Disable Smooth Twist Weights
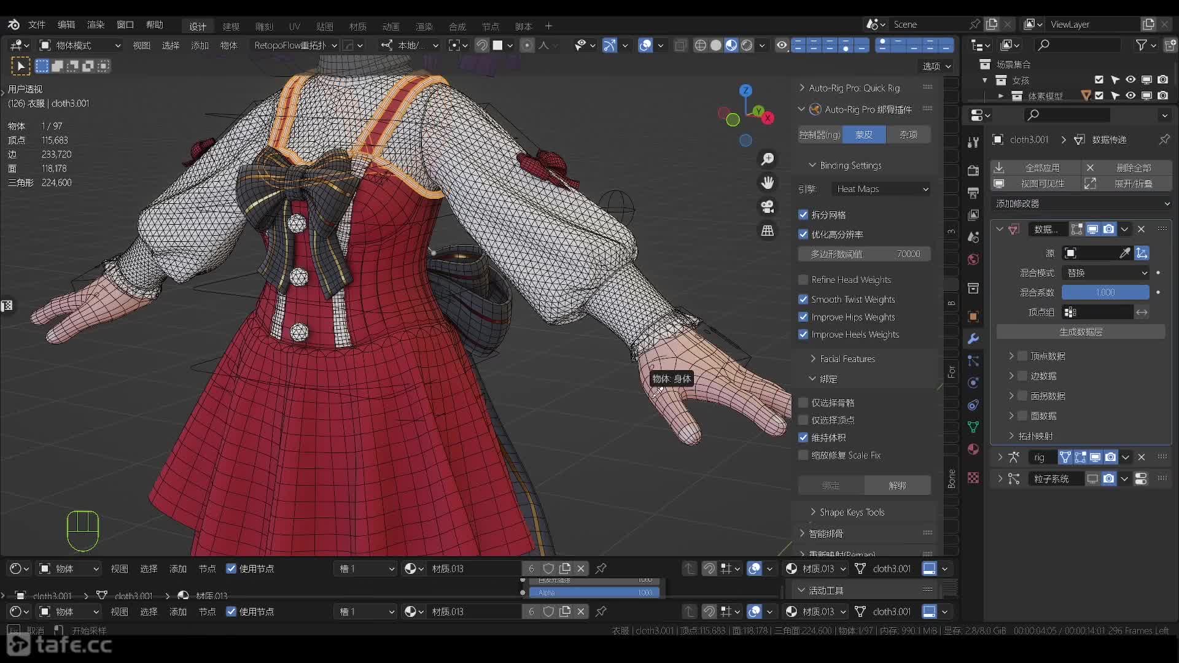The image size is (1179, 663). tap(803, 300)
